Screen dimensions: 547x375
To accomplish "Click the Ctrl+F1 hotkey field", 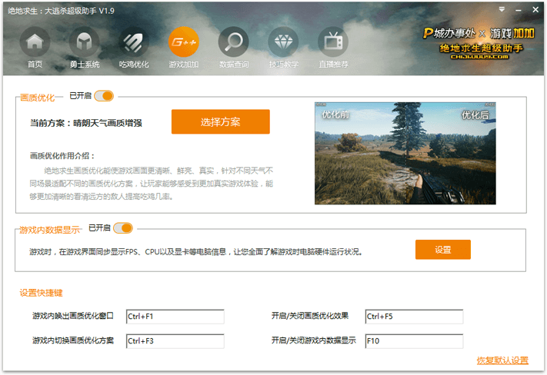I will tap(175, 317).
